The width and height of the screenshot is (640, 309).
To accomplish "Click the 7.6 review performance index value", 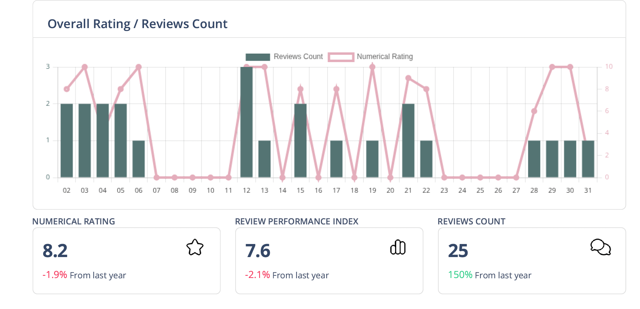I will click(x=258, y=251).
